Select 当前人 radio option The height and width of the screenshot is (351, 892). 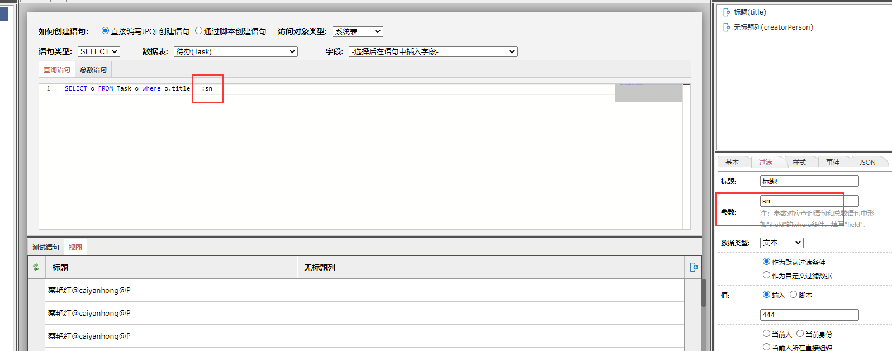point(766,334)
